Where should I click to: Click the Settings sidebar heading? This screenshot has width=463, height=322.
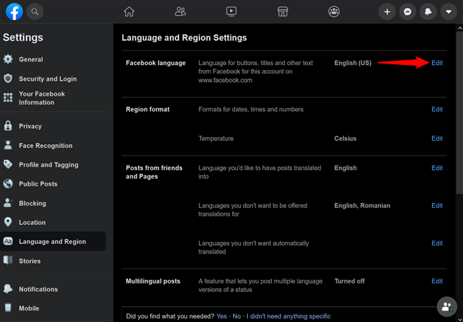(x=23, y=37)
